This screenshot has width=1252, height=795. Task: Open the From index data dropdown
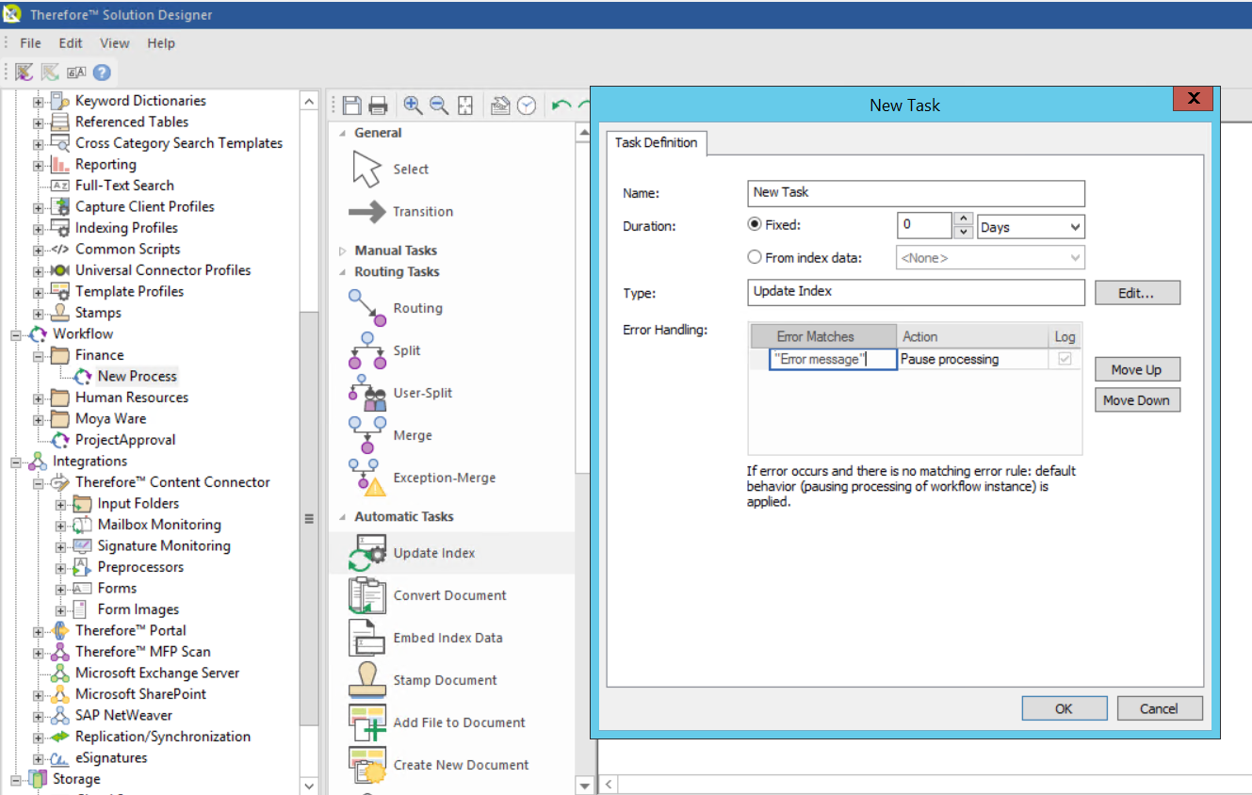point(990,257)
